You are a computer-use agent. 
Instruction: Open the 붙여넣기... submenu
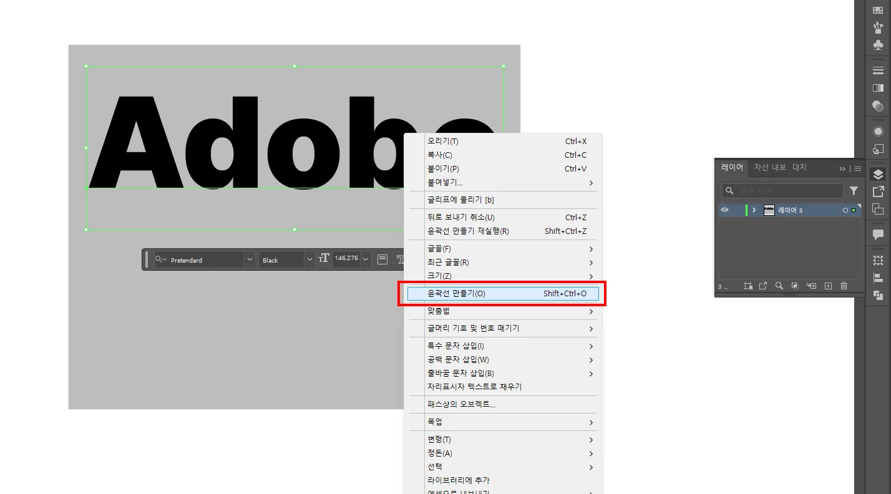[503, 183]
